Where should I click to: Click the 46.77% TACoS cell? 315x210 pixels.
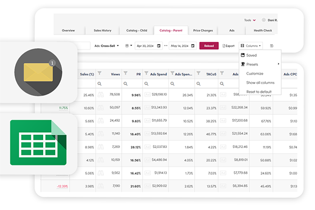click(211, 134)
